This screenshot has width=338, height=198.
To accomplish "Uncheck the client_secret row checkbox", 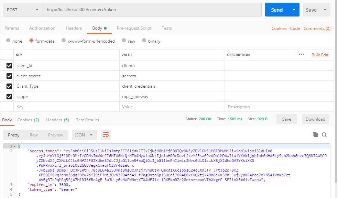I will (9, 76).
